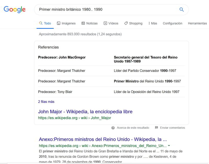Open John Major Wikipedia result link
The height and width of the screenshot is (164, 209).
click(x=85, y=112)
